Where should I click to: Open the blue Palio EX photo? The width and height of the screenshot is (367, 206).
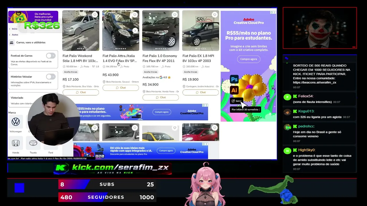[200, 31]
